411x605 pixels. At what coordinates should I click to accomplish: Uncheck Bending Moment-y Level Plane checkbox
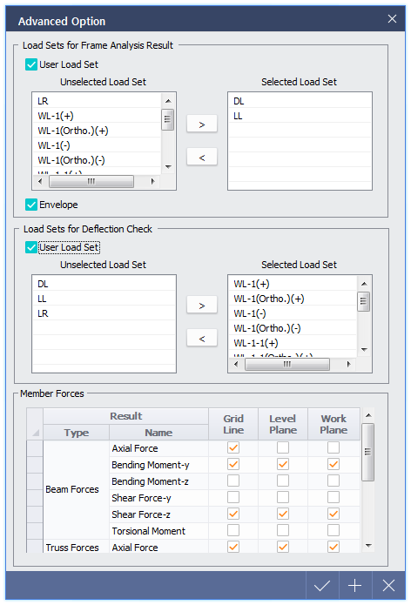pos(283,464)
